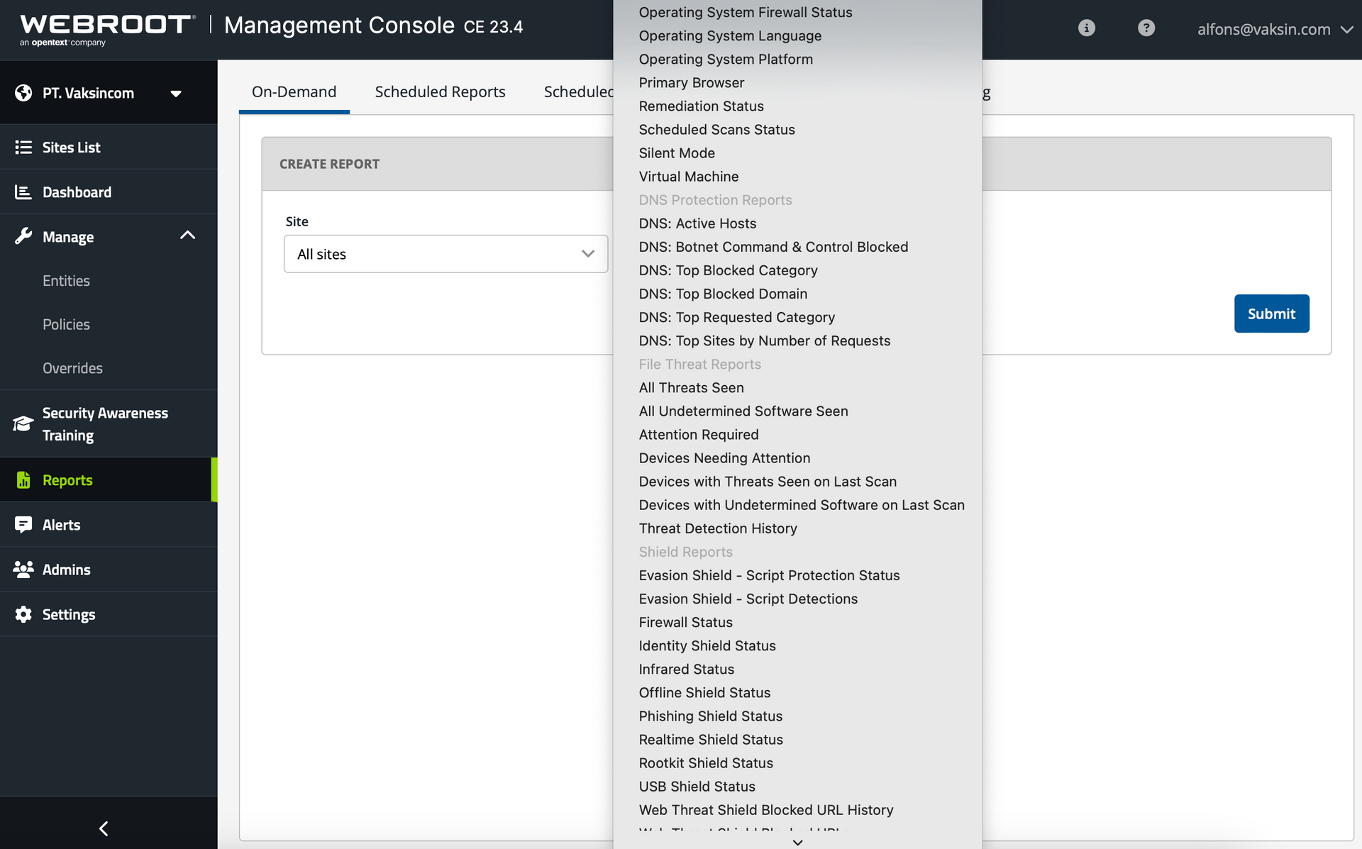
Task: Click the info icon in header
Action: point(1086,28)
